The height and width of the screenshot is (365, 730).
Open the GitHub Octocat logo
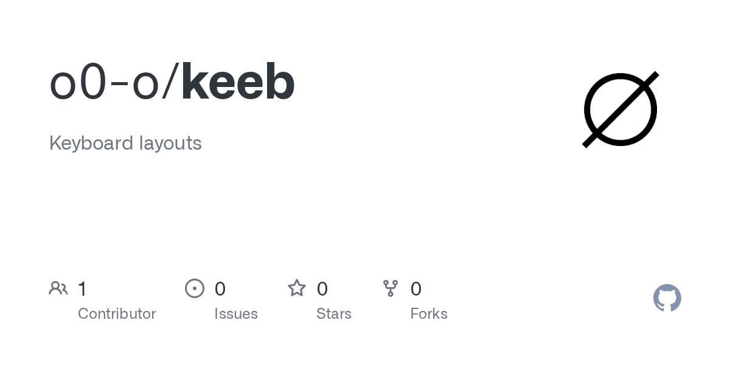[x=667, y=298]
